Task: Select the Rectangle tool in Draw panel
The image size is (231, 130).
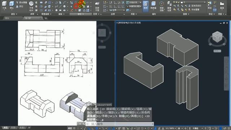Action: (x=60, y=10)
